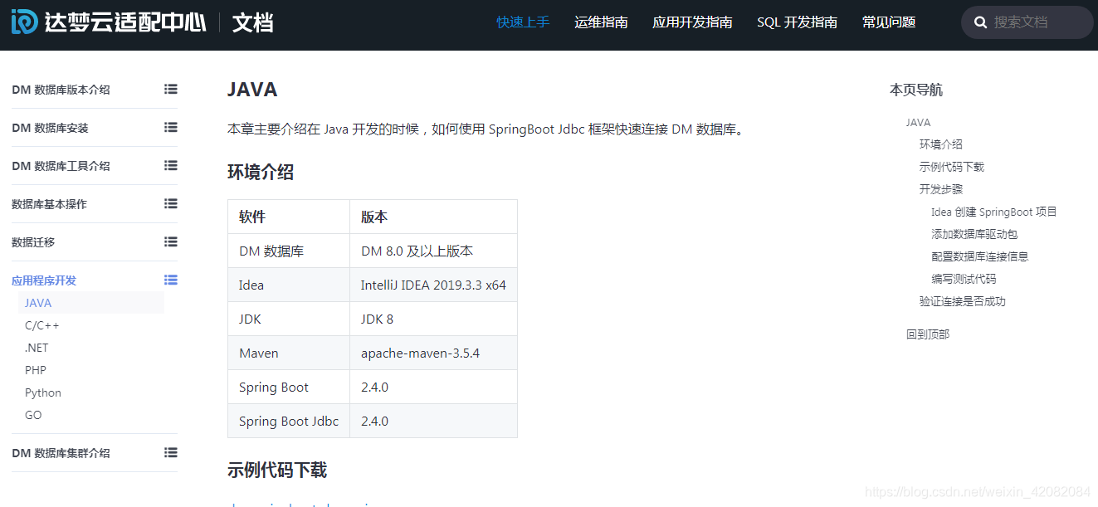The width and height of the screenshot is (1098, 507).
Task: Click the IntelliJ IDEA 2019.3.3 x64 cell
Action: (x=433, y=285)
